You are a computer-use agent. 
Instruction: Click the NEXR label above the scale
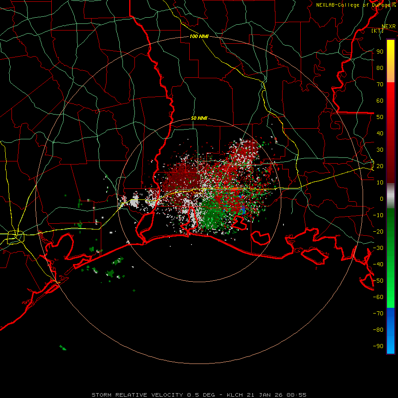pos(389,27)
